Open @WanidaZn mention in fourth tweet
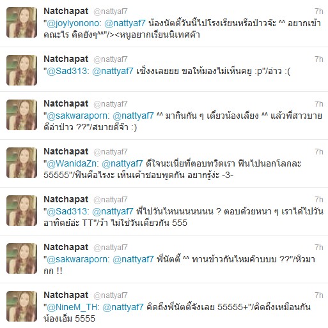 click(x=72, y=164)
